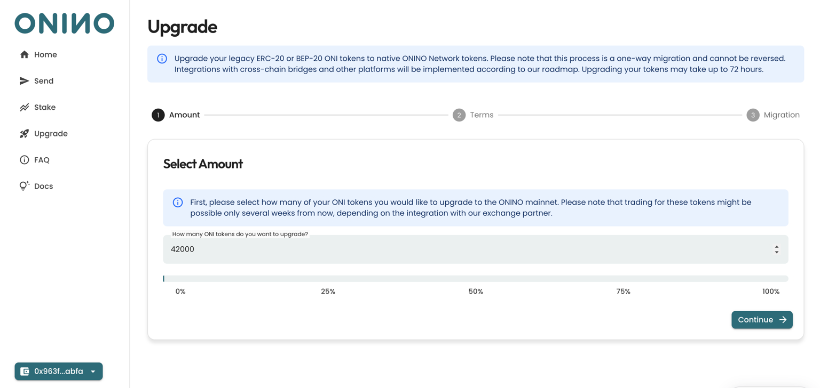
Task: Click the info icon in top upgrade notice
Action: click(162, 59)
